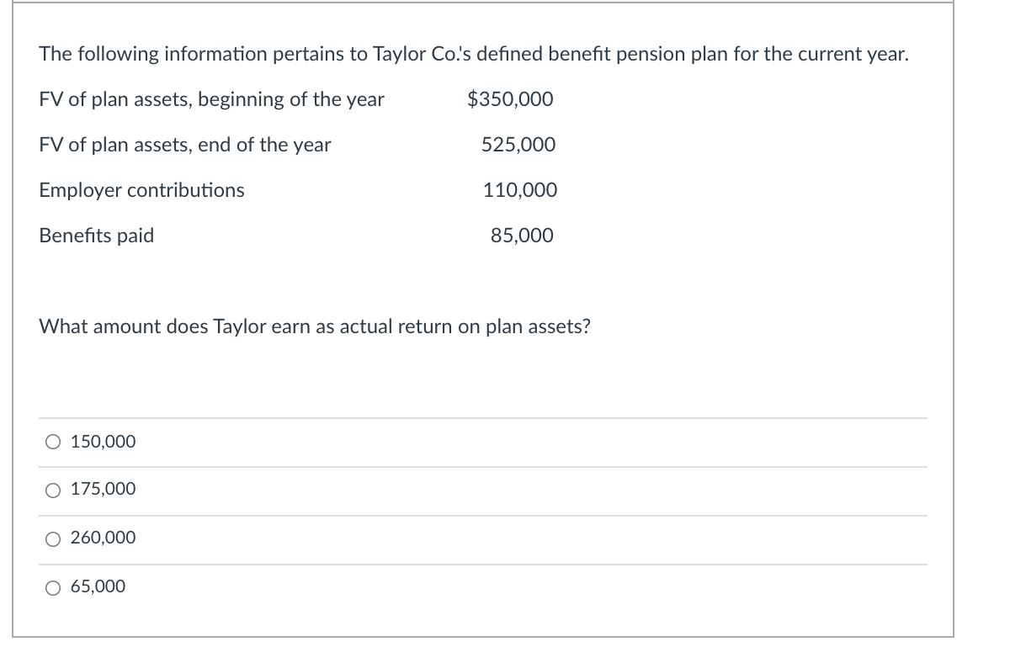The height and width of the screenshot is (663, 1010).
Task: Click the 85,000 benefits paid amount
Action: (523, 236)
